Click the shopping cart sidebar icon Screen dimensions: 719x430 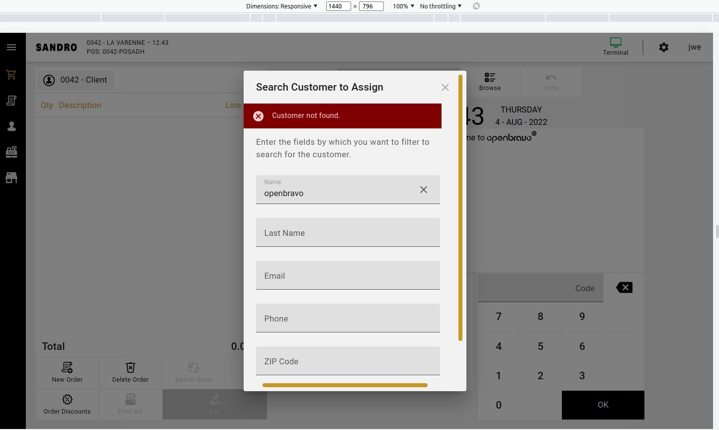(11, 75)
